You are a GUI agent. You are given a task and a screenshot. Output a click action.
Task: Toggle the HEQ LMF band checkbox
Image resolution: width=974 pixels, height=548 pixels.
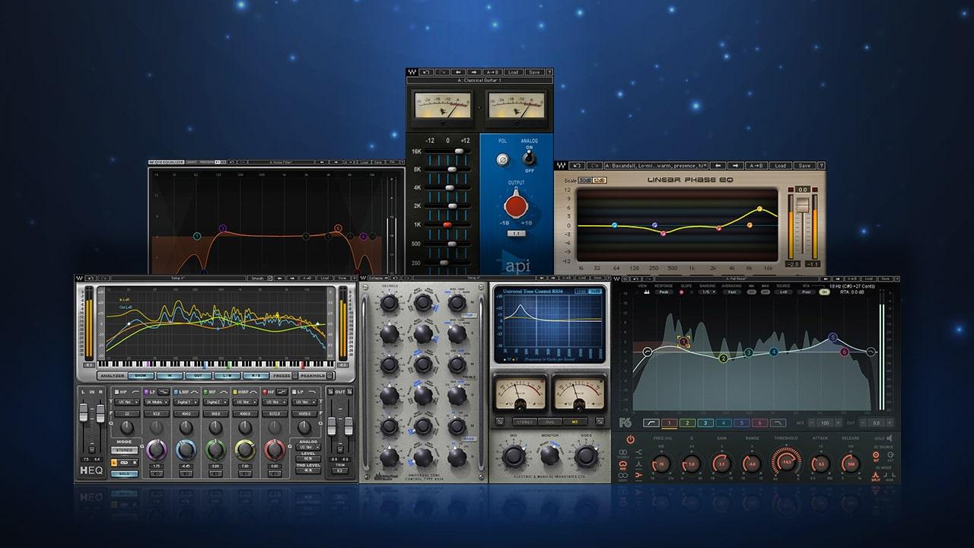177,391
